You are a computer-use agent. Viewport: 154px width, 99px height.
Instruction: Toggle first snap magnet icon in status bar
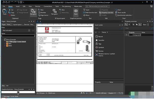tap(81, 93)
